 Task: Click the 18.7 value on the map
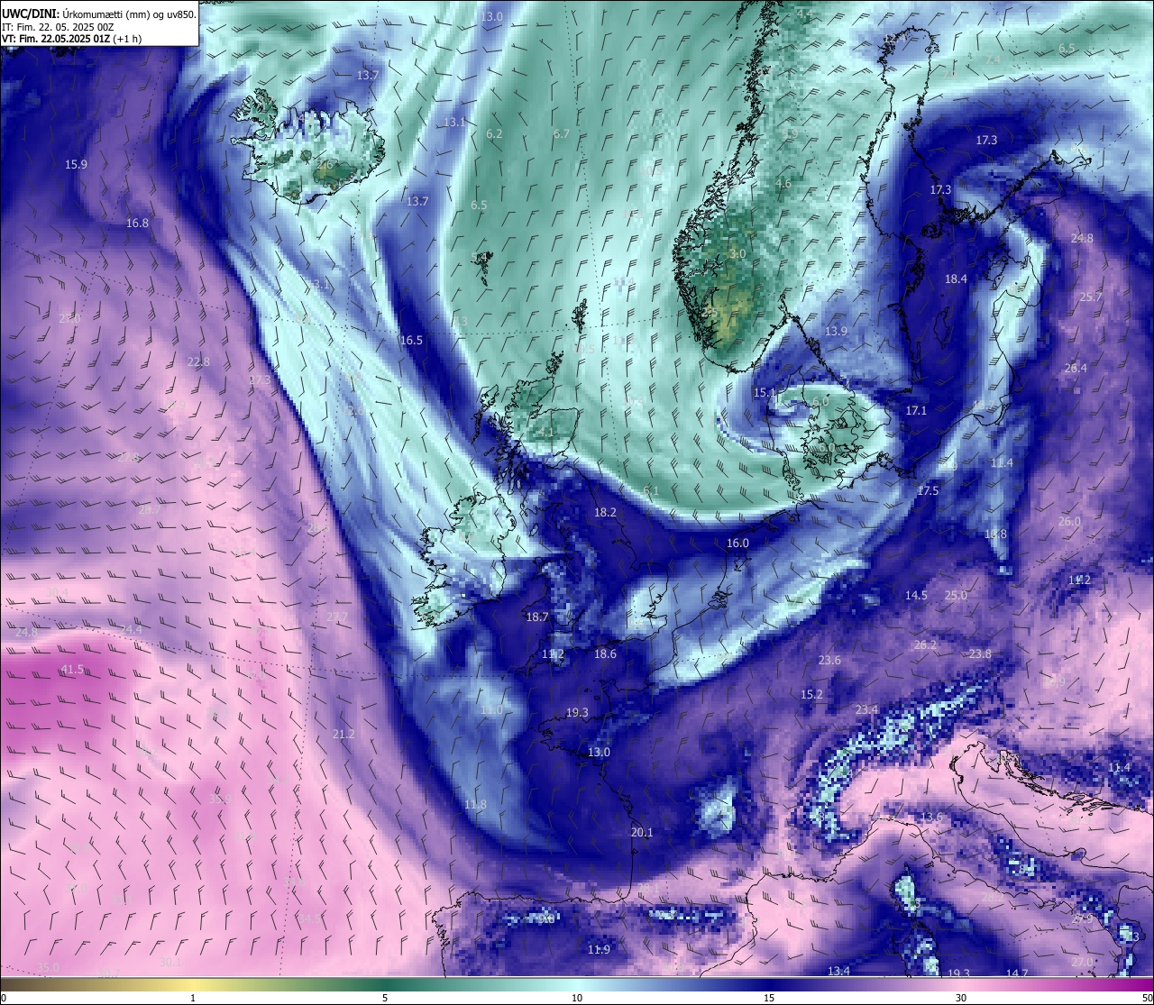tap(537, 617)
